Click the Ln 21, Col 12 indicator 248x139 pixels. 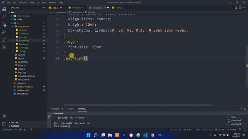point(175,130)
